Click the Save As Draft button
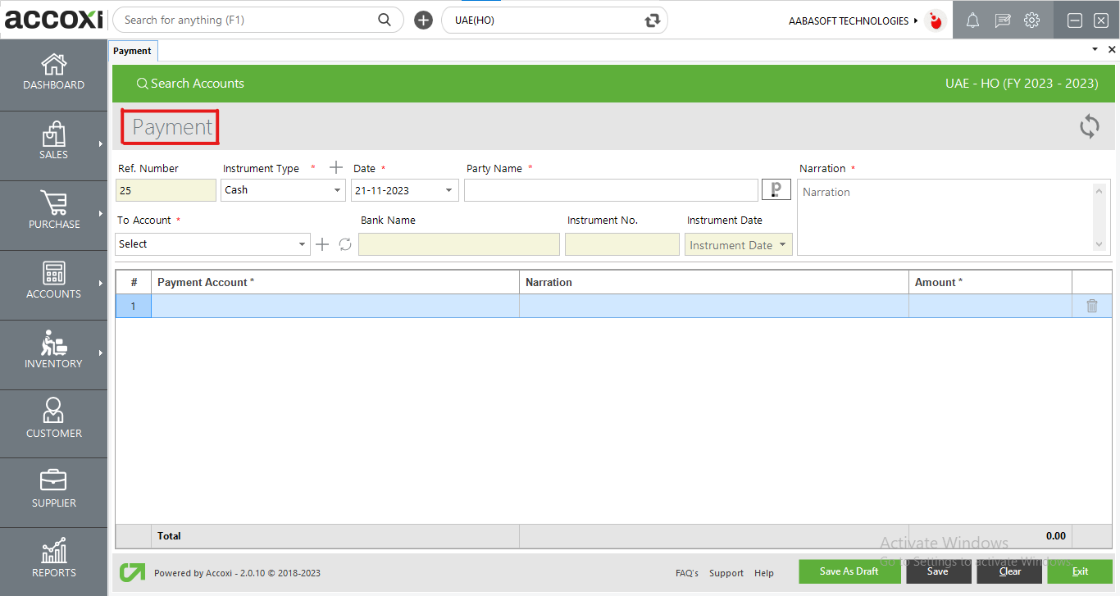 pos(849,571)
